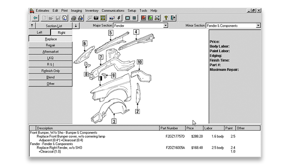290x165 pixels.
Task: Click the save diskette toolbar icon
Action: click(57, 18)
